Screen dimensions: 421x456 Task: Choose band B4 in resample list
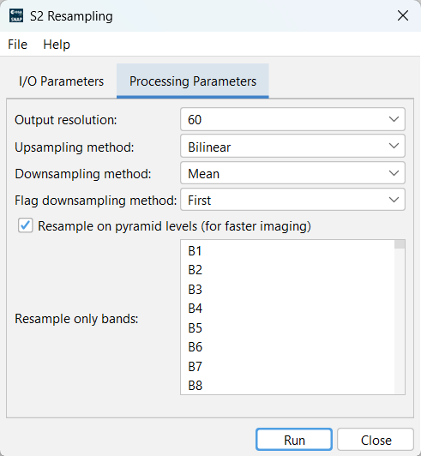(x=287, y=309)
